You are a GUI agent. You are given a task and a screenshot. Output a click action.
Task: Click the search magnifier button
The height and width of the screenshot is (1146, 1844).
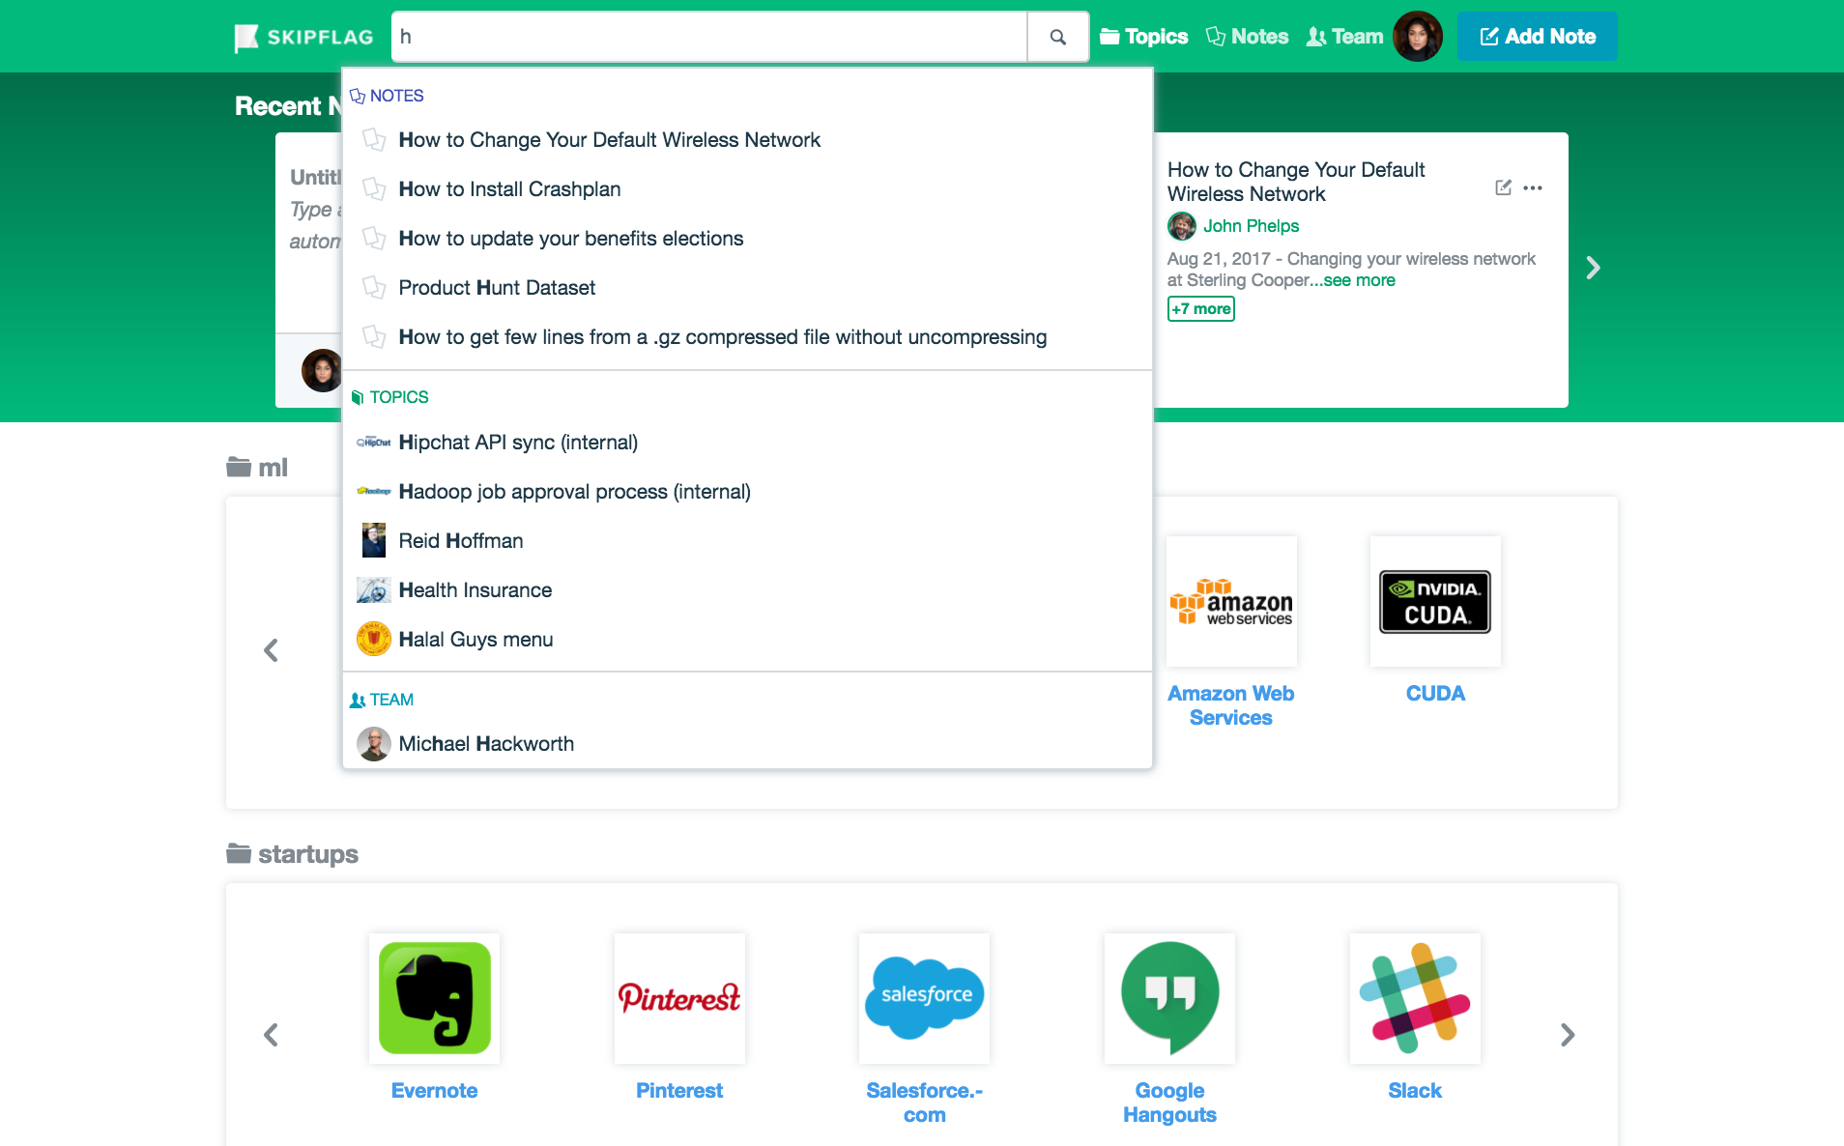click(x=1058, y=37)
